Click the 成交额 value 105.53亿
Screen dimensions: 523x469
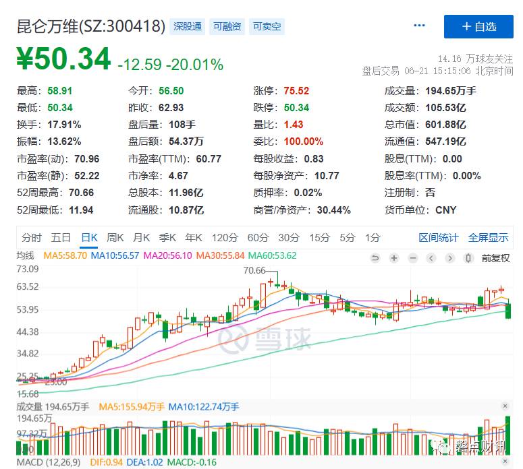pyautogui.click(x=445, y=108)
